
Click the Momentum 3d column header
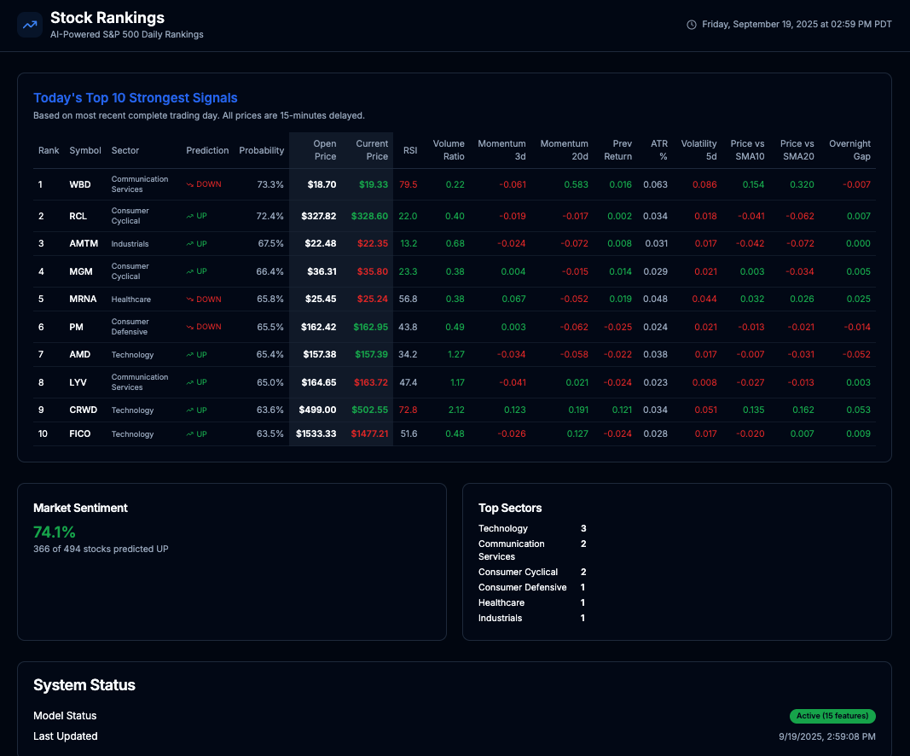(x=501, y=150)
